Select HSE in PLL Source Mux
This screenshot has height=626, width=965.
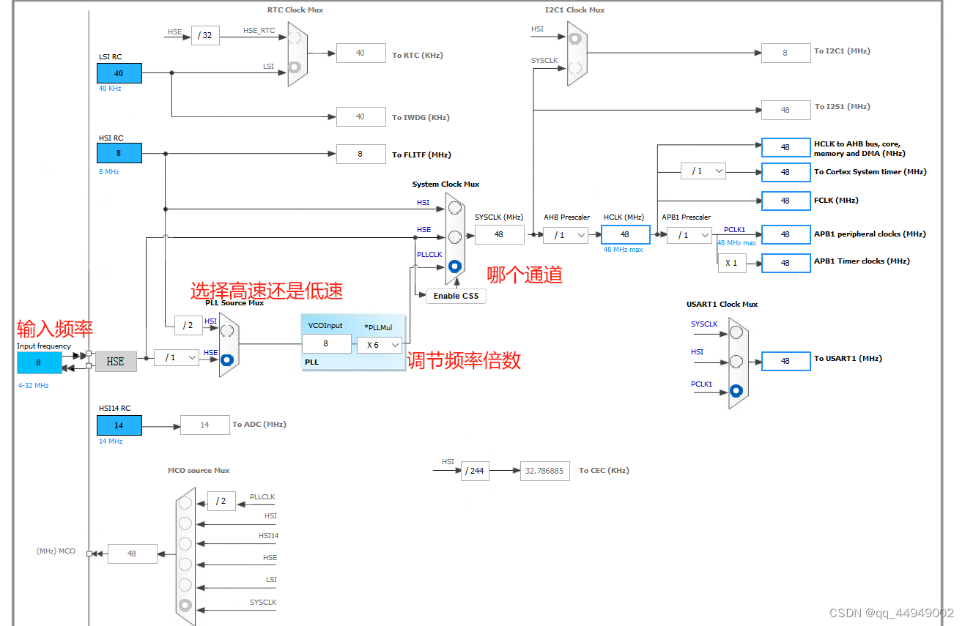pos(227,359)
